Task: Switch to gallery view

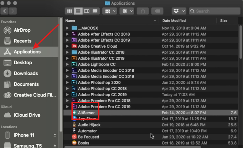Action: coord(95,11)
